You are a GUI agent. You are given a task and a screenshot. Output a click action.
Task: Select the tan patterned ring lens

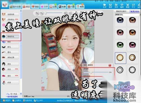pyautogui.click(x=132, y=57)
